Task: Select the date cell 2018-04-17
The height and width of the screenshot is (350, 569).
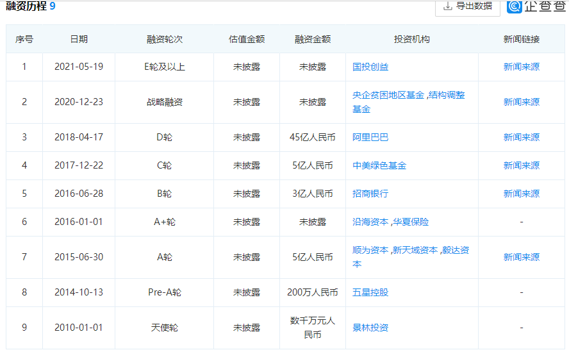Action: click(79, 137)
